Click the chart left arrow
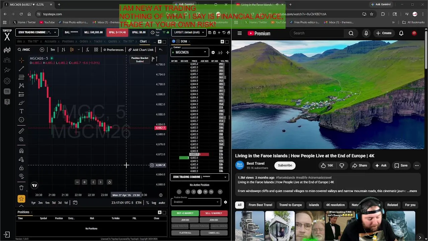The height and width of the screenshot is (241, 428). pyautogui.click(x=93, y=182)
